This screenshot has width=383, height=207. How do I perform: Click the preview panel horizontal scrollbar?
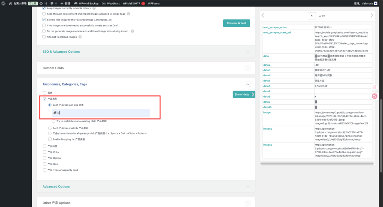[317, 164]
